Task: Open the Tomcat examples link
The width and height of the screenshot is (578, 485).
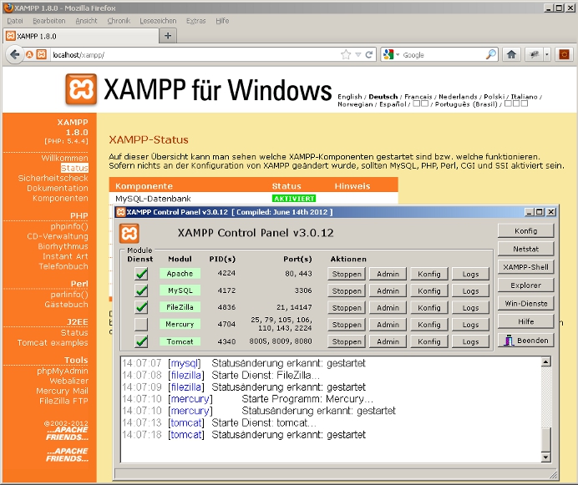Action: (x=53, y=343)
